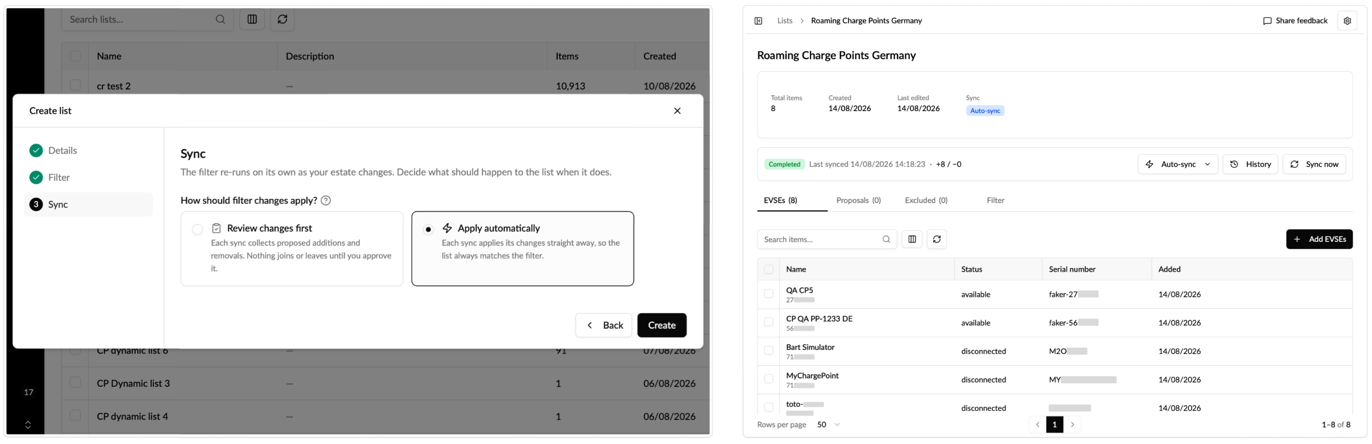Click the Lists breadcrumb link
Viewport: 1372px width, 444px height.
tap(785, 21)
